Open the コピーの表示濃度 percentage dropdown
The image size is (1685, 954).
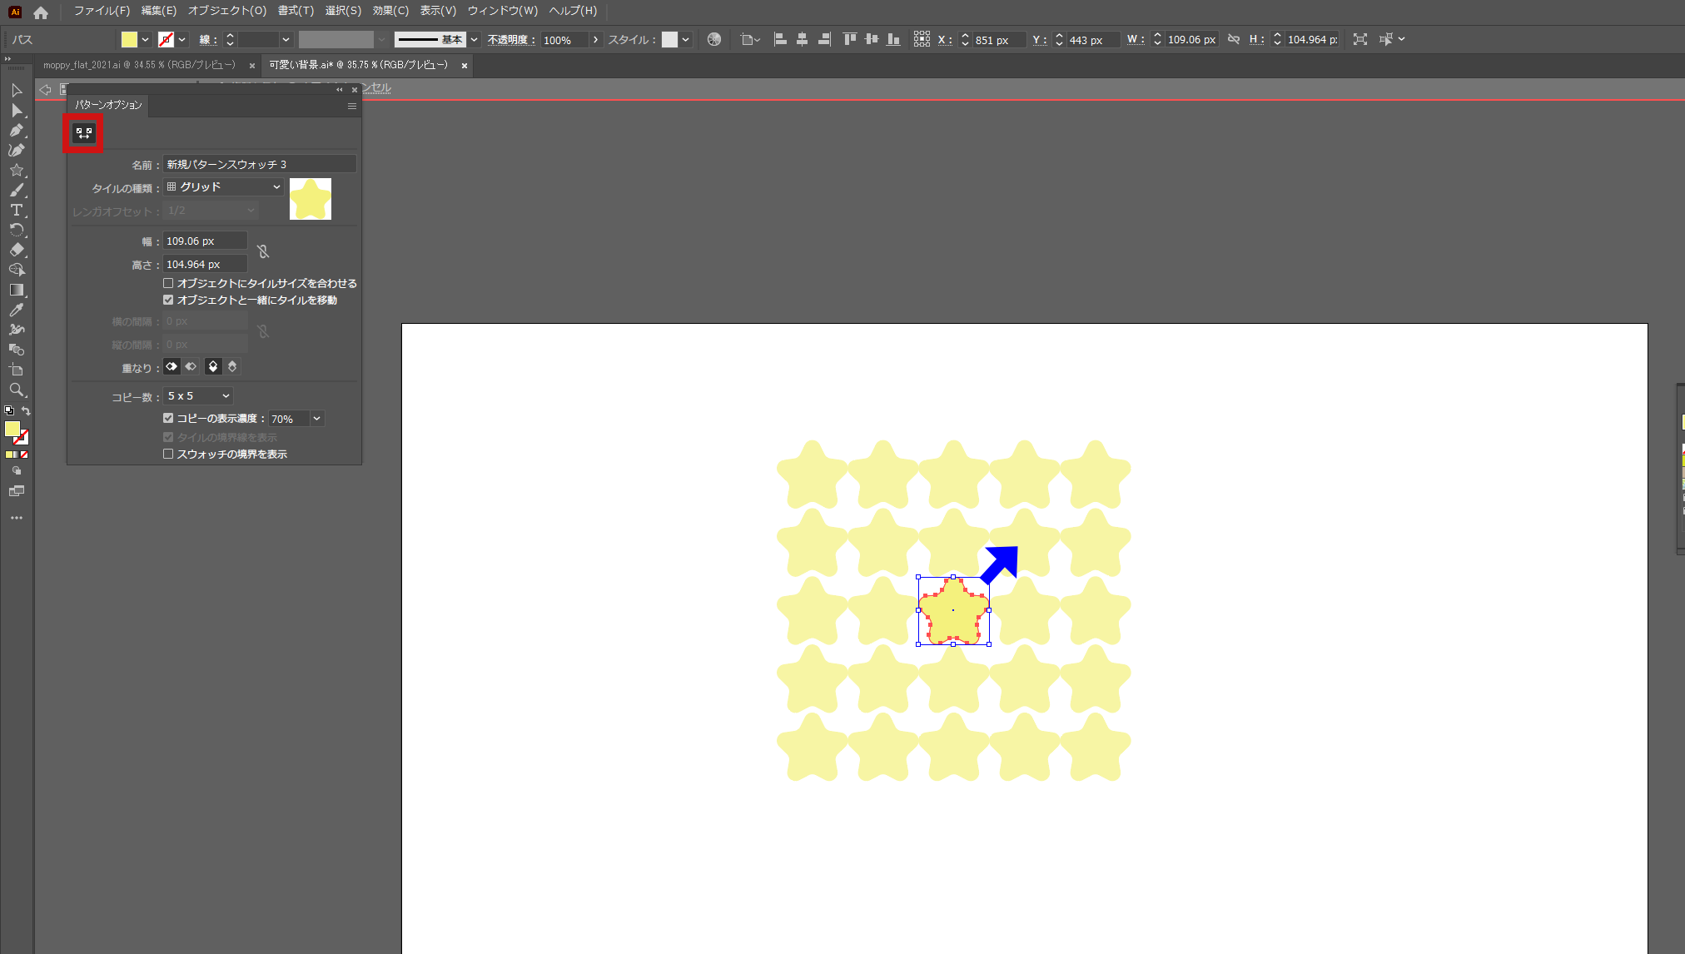pos(296,418)
